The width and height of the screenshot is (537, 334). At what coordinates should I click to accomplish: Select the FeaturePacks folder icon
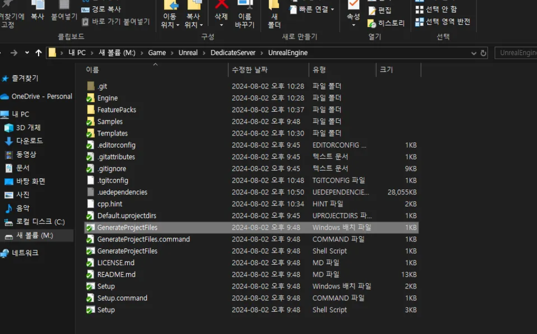coord(91,110)
